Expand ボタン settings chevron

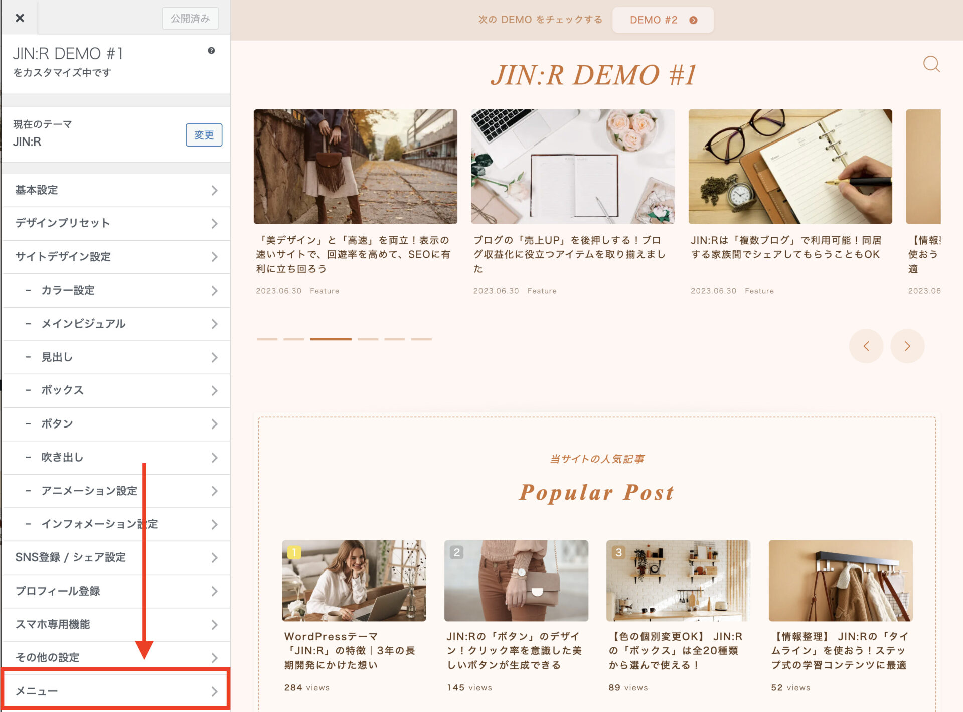(214, 424)
